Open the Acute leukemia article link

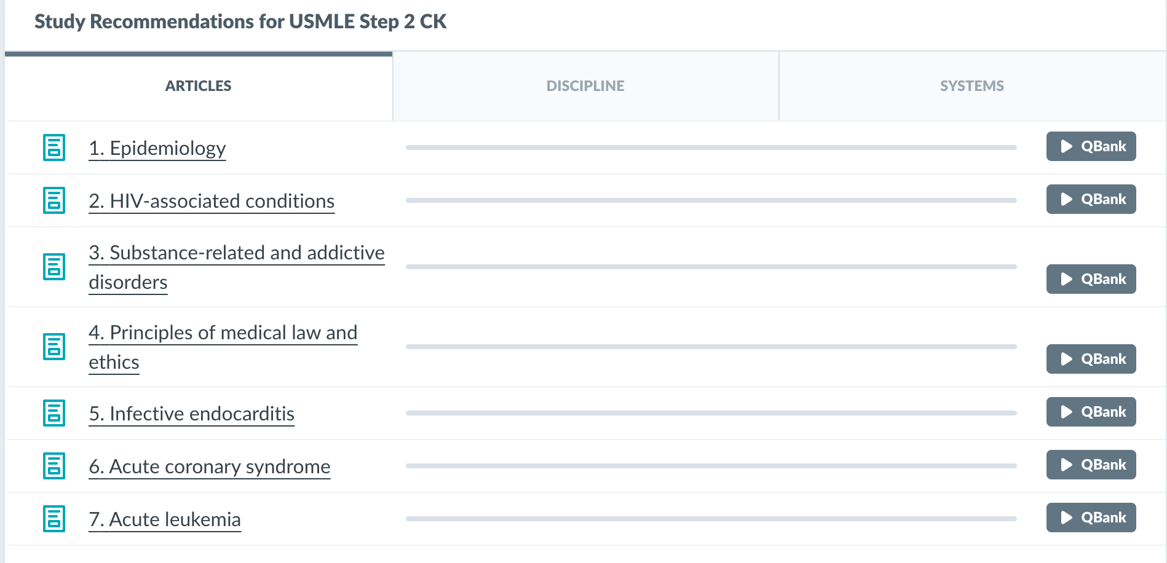(165, 519)
